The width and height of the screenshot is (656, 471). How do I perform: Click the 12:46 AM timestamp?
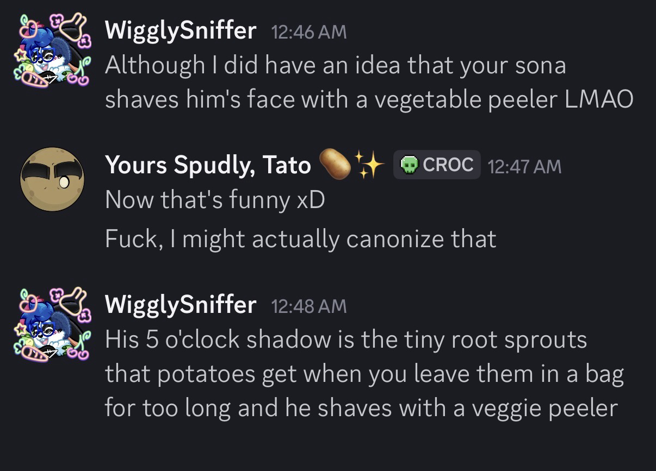click(x=308, y=32)
